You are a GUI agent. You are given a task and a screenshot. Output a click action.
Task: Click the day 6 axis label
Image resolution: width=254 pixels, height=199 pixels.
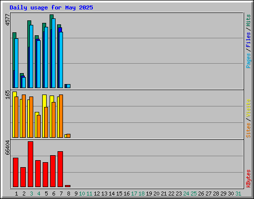pyautogui.click(x=54, y=194)
